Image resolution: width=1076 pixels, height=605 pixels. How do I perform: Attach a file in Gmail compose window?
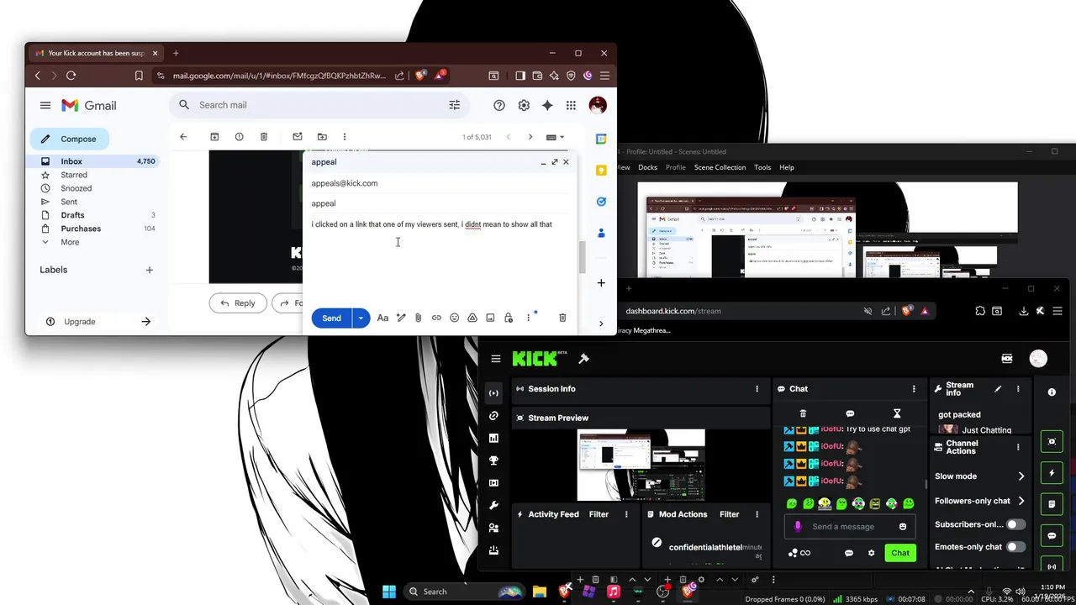click(x=418, y=318)
